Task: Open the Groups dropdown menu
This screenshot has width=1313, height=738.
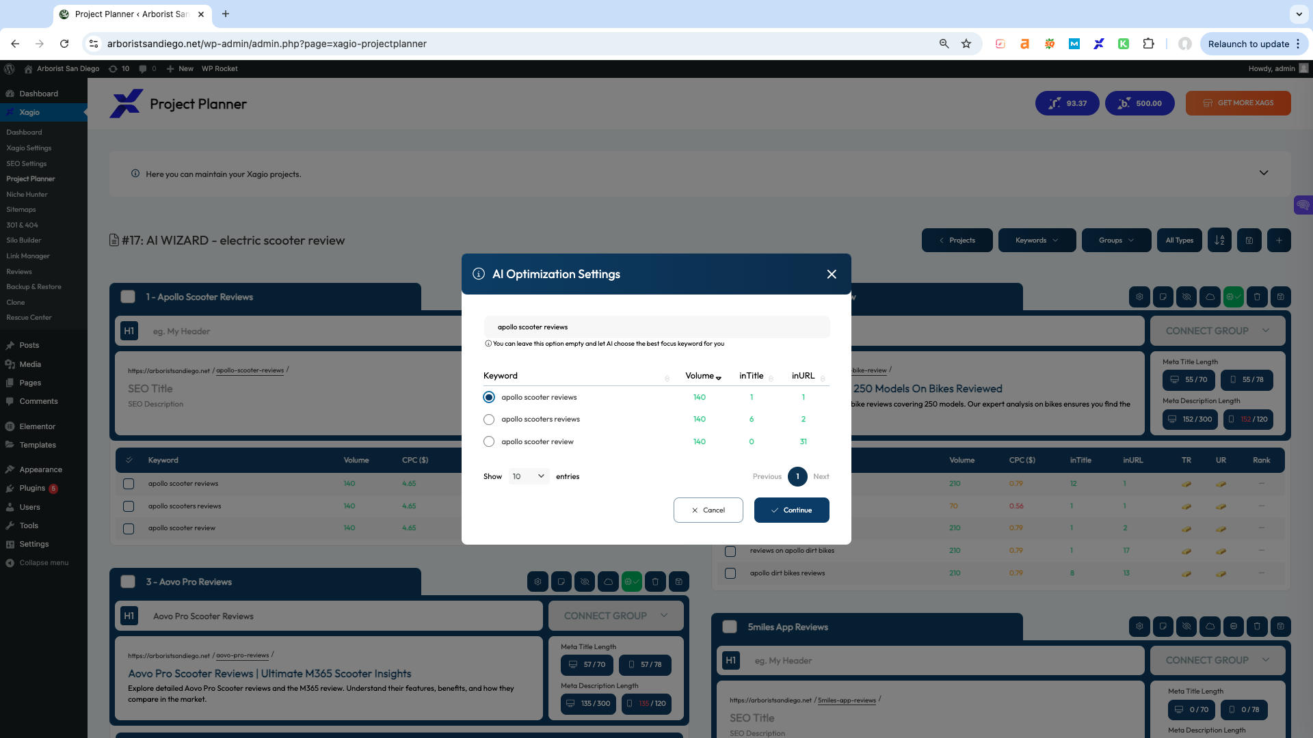Action: [1116, 240]
